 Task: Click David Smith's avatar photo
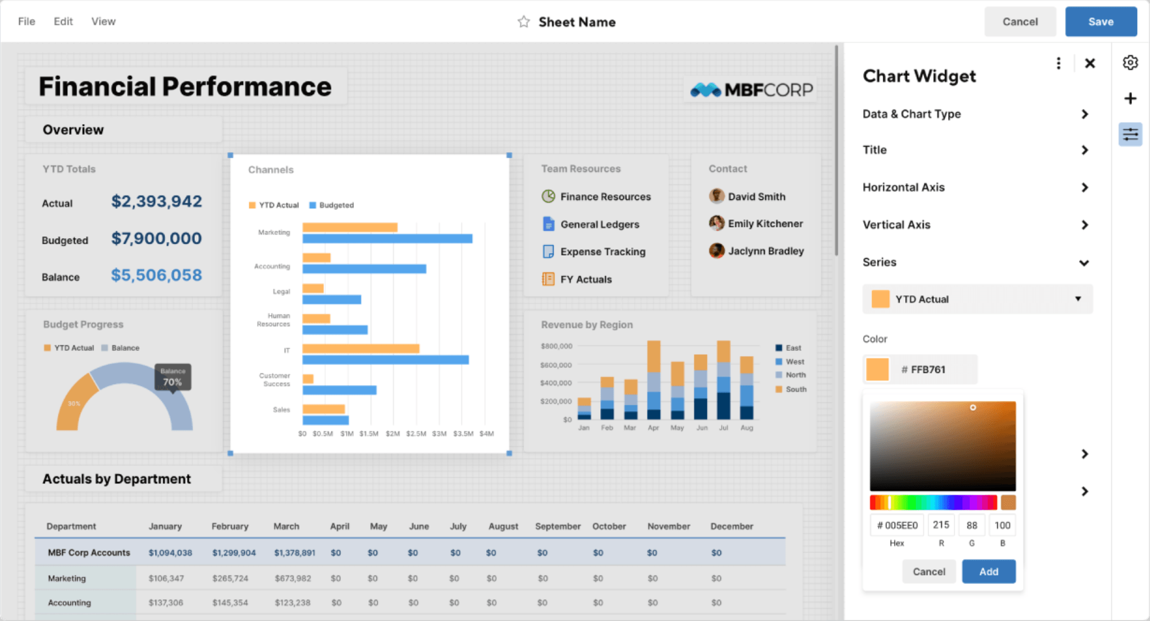(717, 196)
